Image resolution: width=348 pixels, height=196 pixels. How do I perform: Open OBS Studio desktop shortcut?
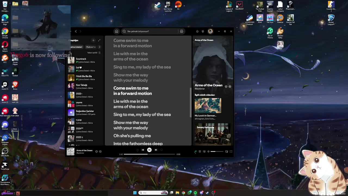click(x=5, y=152)
